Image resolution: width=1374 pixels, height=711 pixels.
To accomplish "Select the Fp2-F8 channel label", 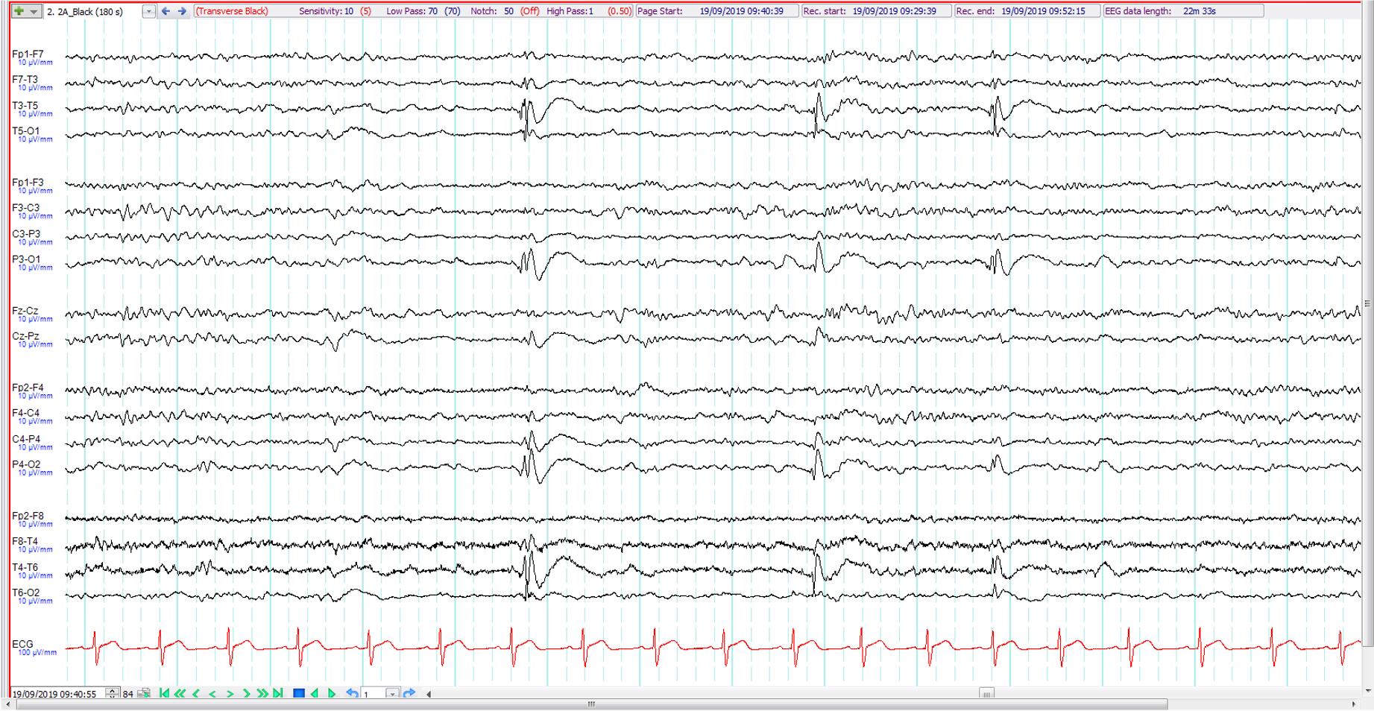I will click(x=28, y=516).
